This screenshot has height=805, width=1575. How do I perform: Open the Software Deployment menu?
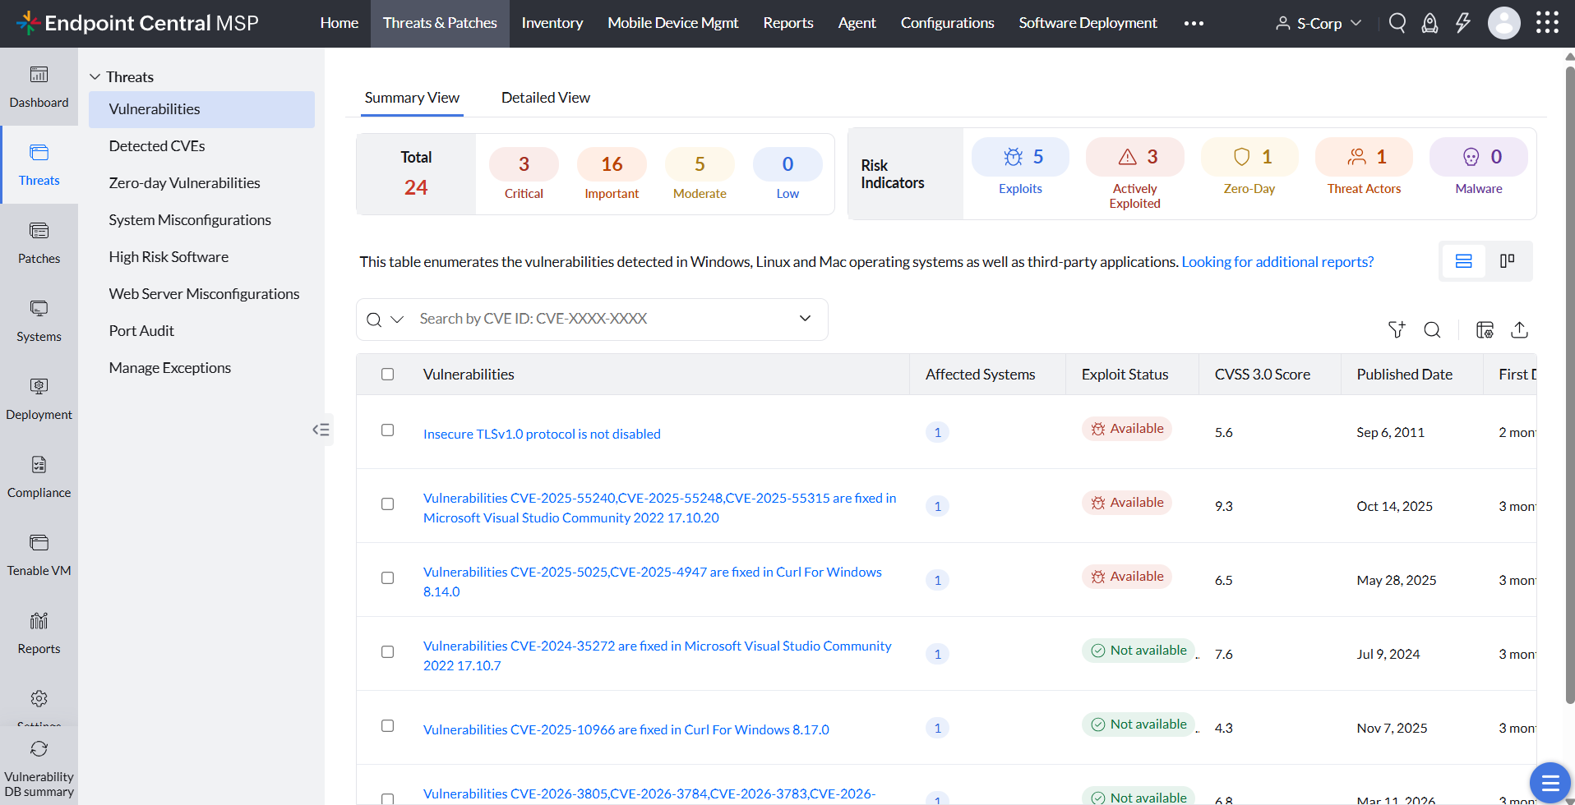click(x=1088, y=23)
